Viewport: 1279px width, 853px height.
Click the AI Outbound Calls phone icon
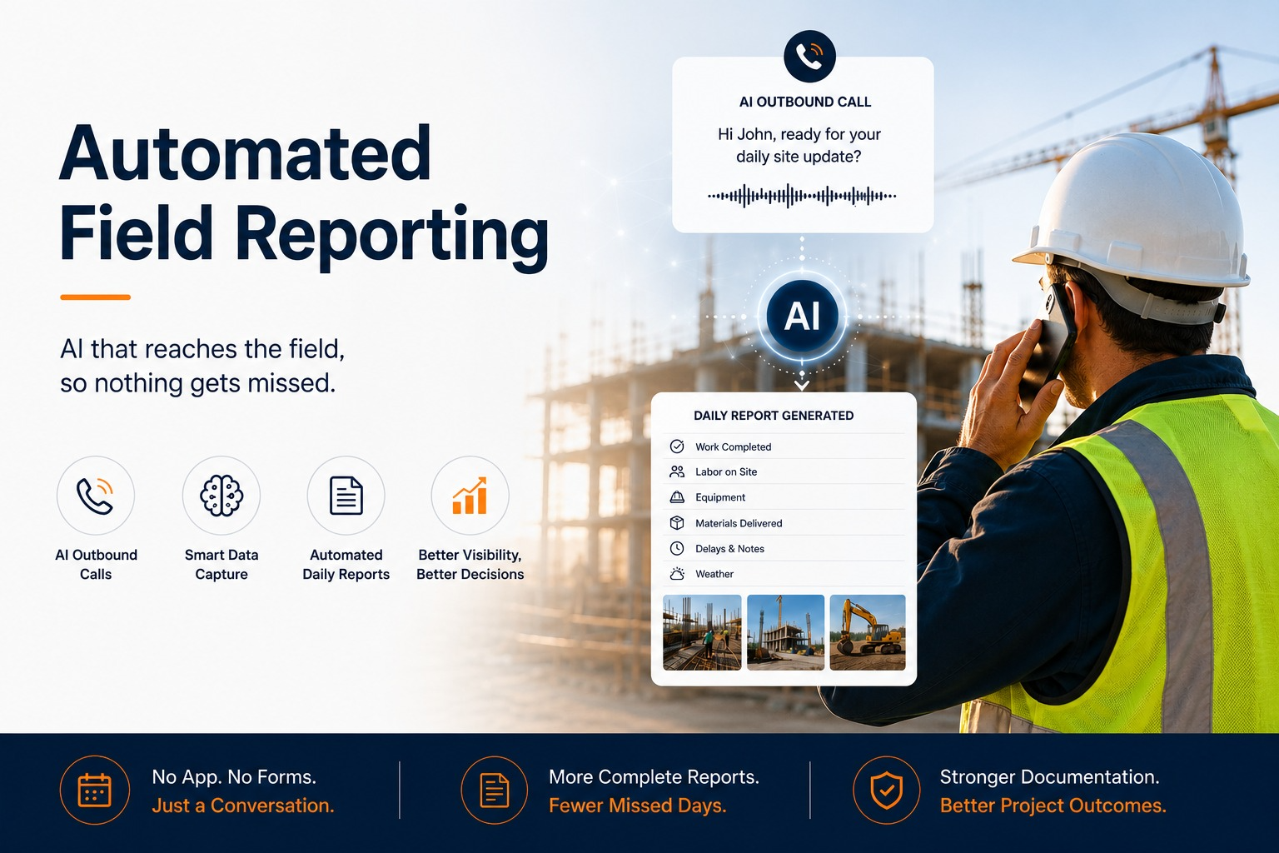tap(96, 495)
